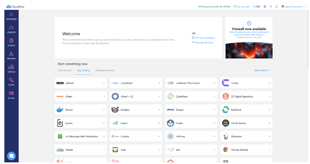Click the Firewall now available banner image

pos(249,50)
